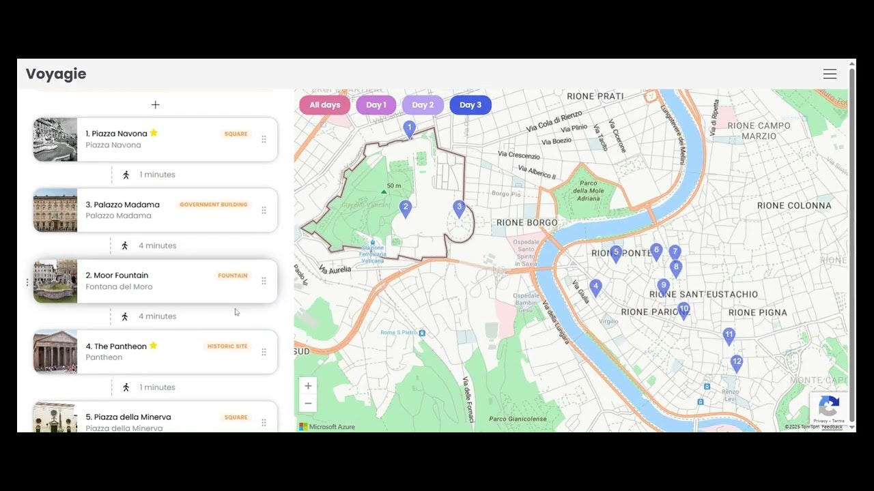Click the '2. Moor Fountain' title
The width and height of the screenshot is (874, 491).
click(117, 276)
